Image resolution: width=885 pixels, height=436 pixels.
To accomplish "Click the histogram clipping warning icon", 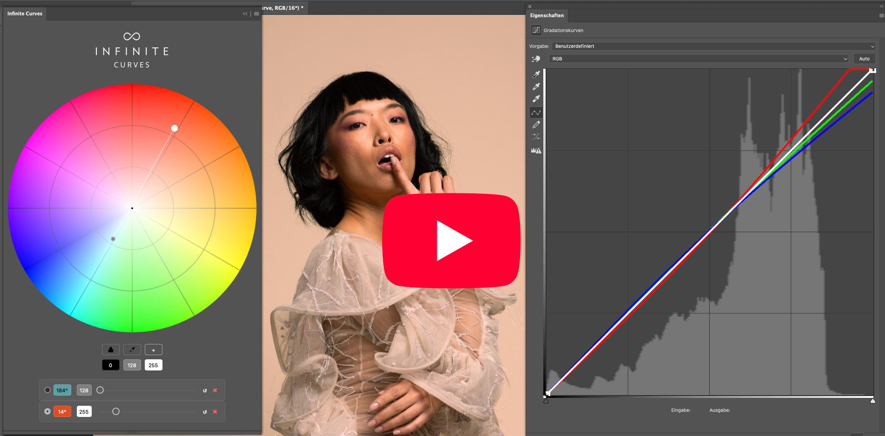I will (x=536, y=151).
